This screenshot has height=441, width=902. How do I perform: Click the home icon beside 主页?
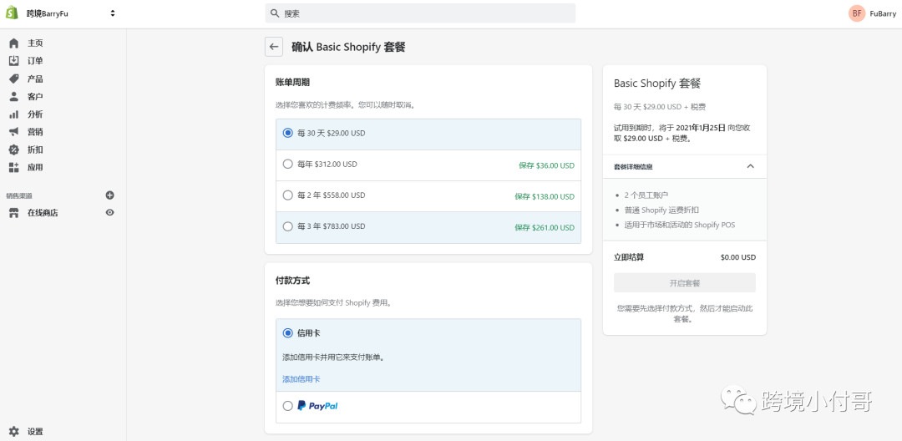pos(14,43)
